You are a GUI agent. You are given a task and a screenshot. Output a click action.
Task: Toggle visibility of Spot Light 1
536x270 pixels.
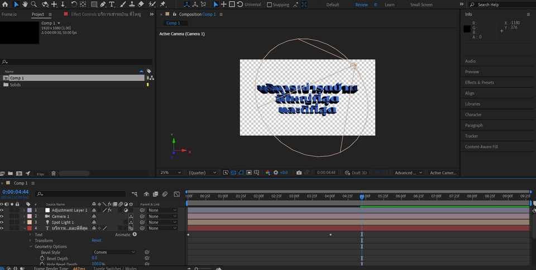click(2, 222)
